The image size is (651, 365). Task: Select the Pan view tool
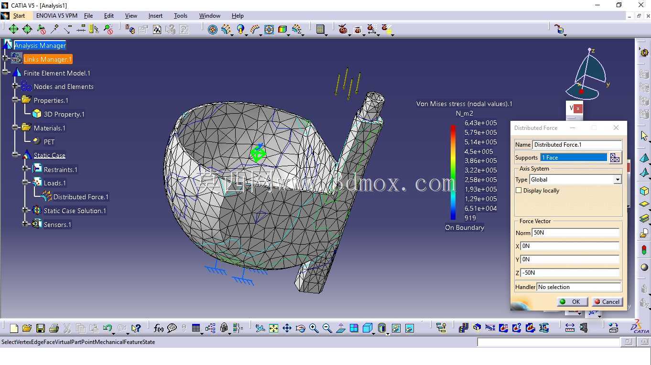287,328
